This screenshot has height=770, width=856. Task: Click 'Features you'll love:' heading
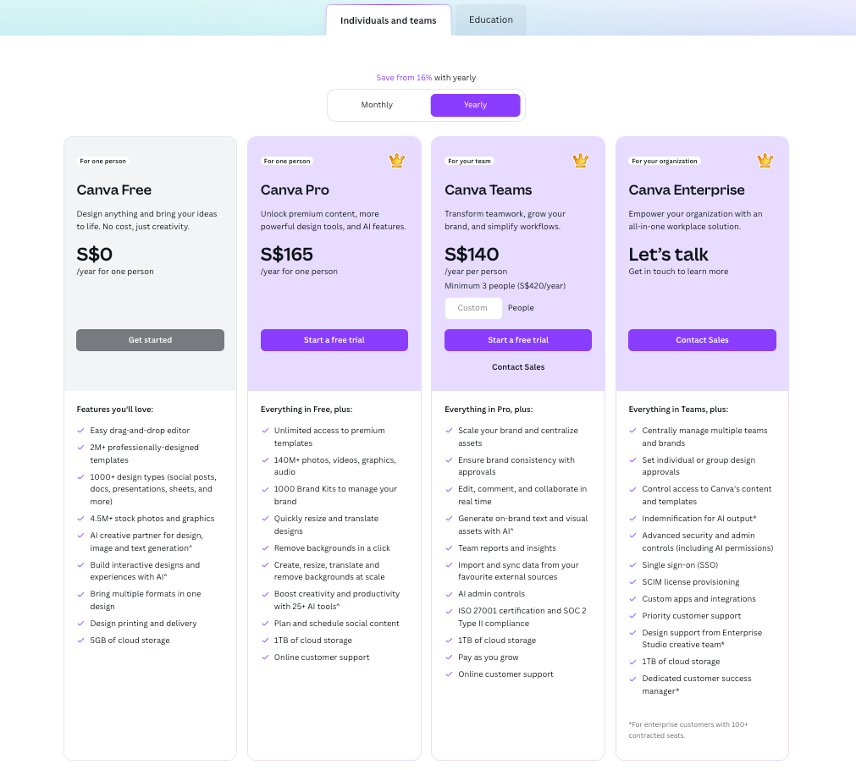tap(114, 410)
